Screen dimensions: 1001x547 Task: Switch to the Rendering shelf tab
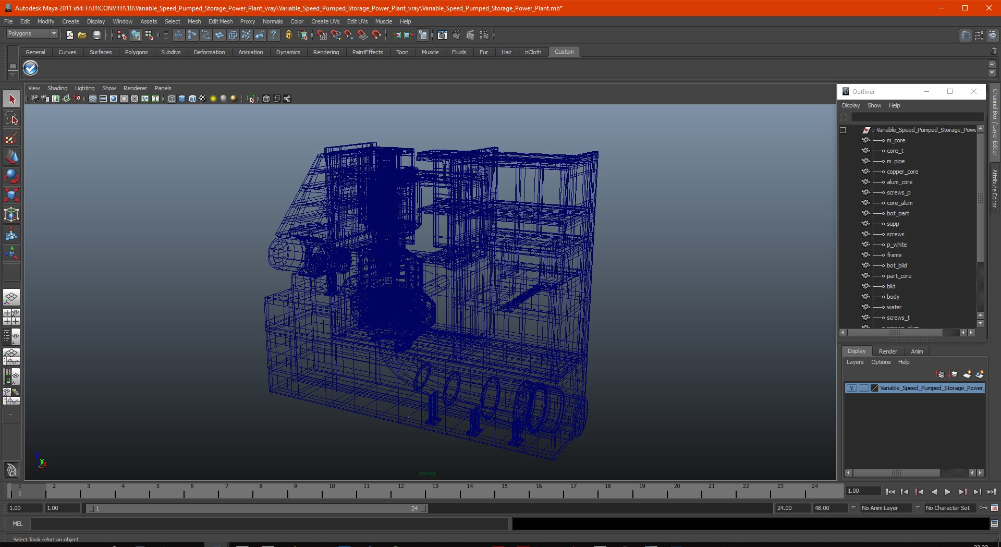click(x=326, y=52)
